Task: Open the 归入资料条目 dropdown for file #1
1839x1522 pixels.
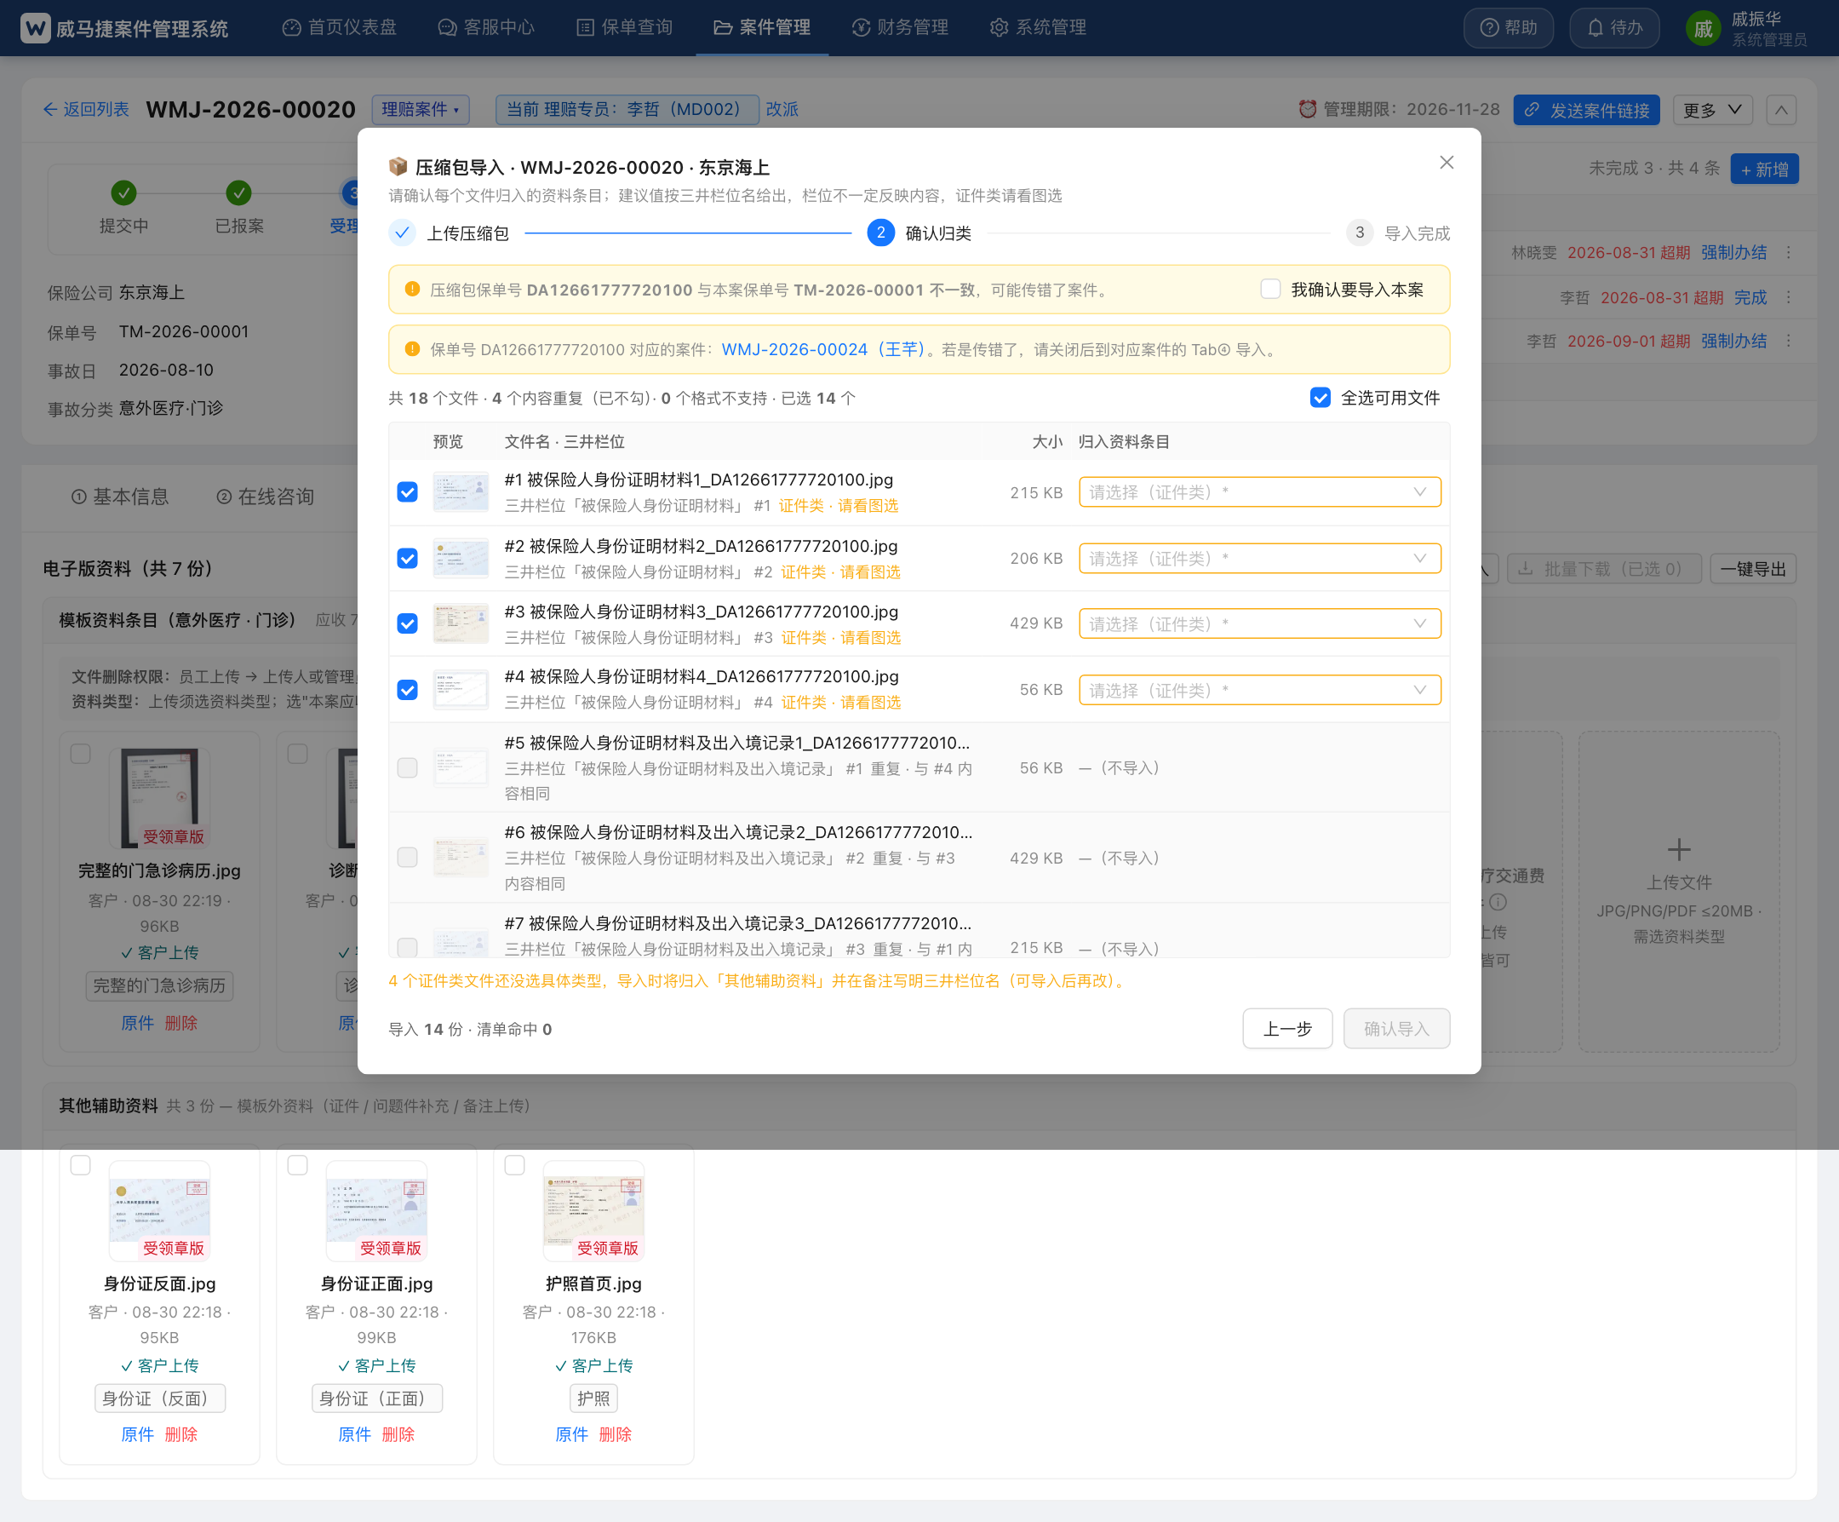Action: pos(1259,491)
